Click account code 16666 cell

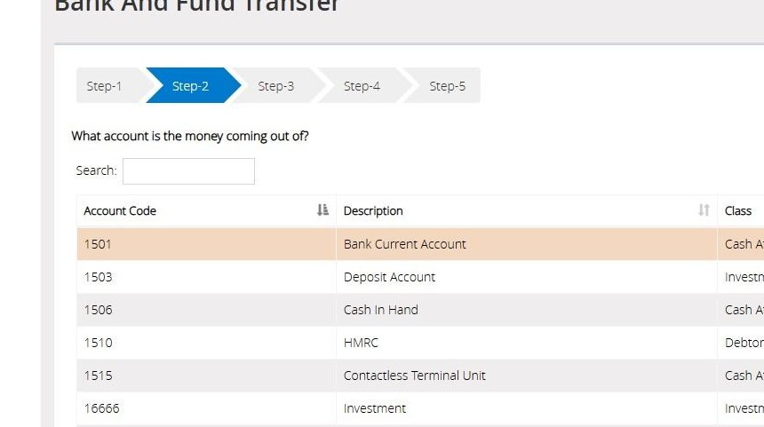click(206, 408)
